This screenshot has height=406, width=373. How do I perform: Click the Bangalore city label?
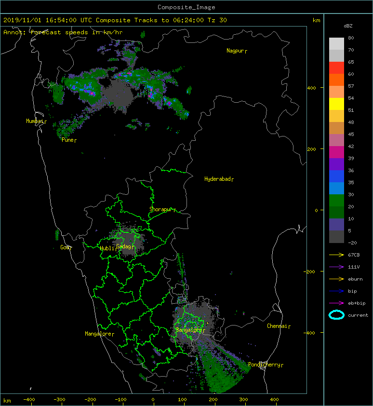click(189, 330)
